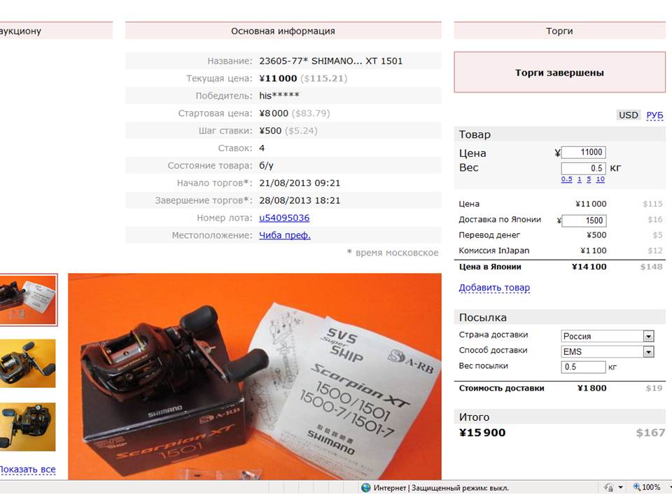This screenshot has height=504, width=672.
Task: Click the Internet globe icon in status bar
Action: pyautogui.click(x=365, y=487)
